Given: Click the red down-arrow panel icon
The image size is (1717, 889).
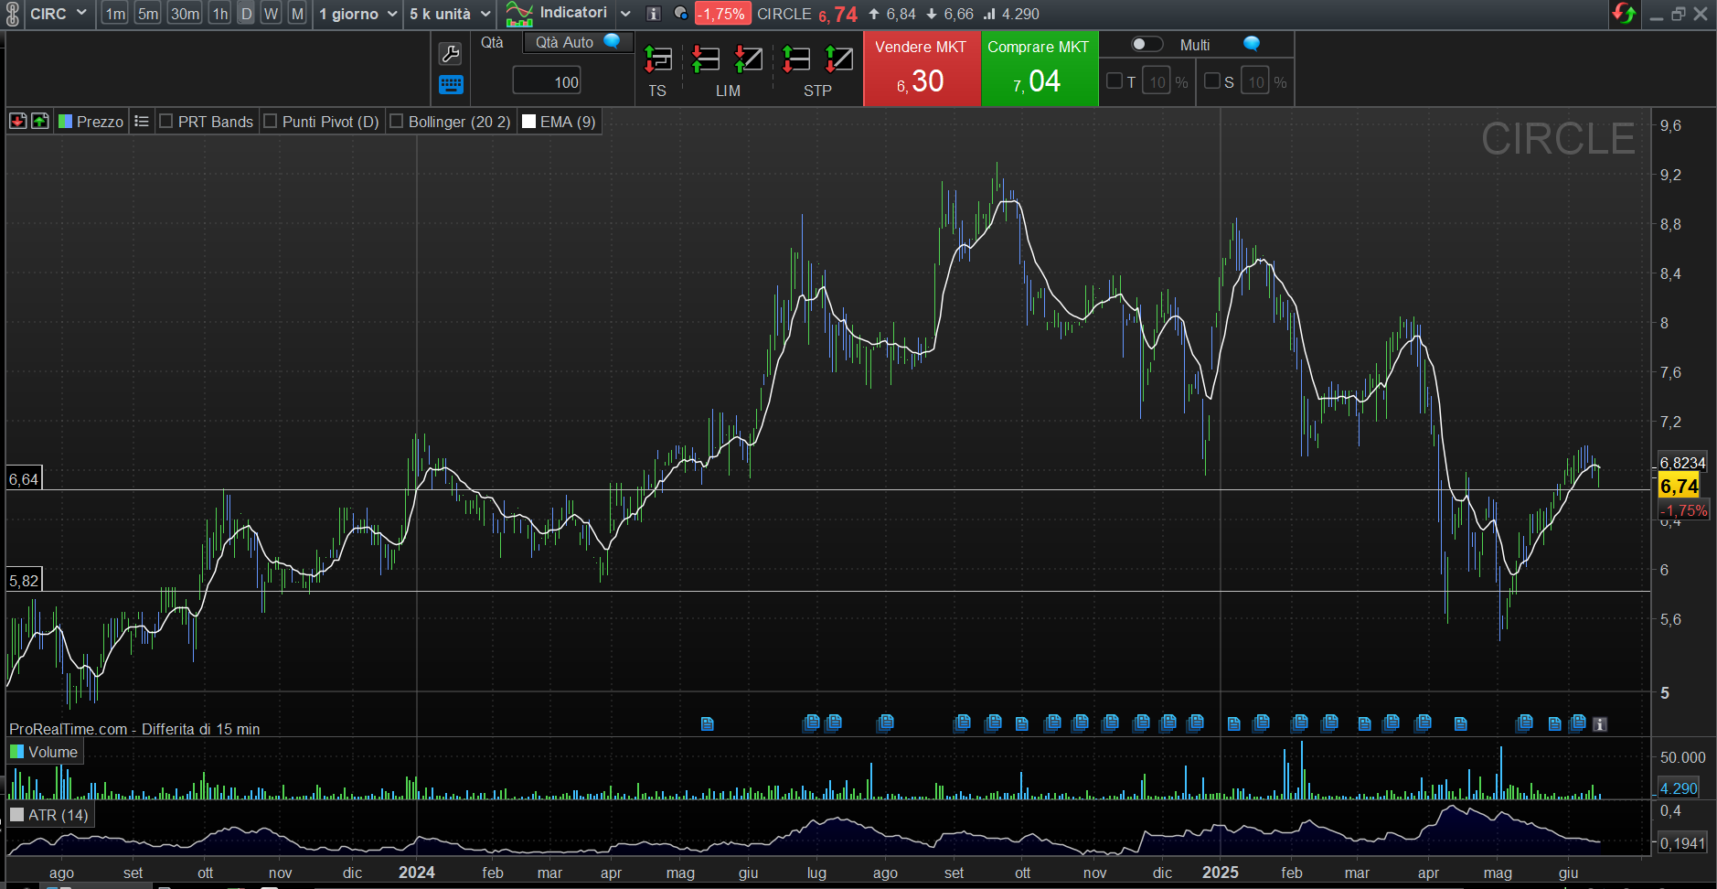Looking at the screenshot, I should [x=17, y=122].
